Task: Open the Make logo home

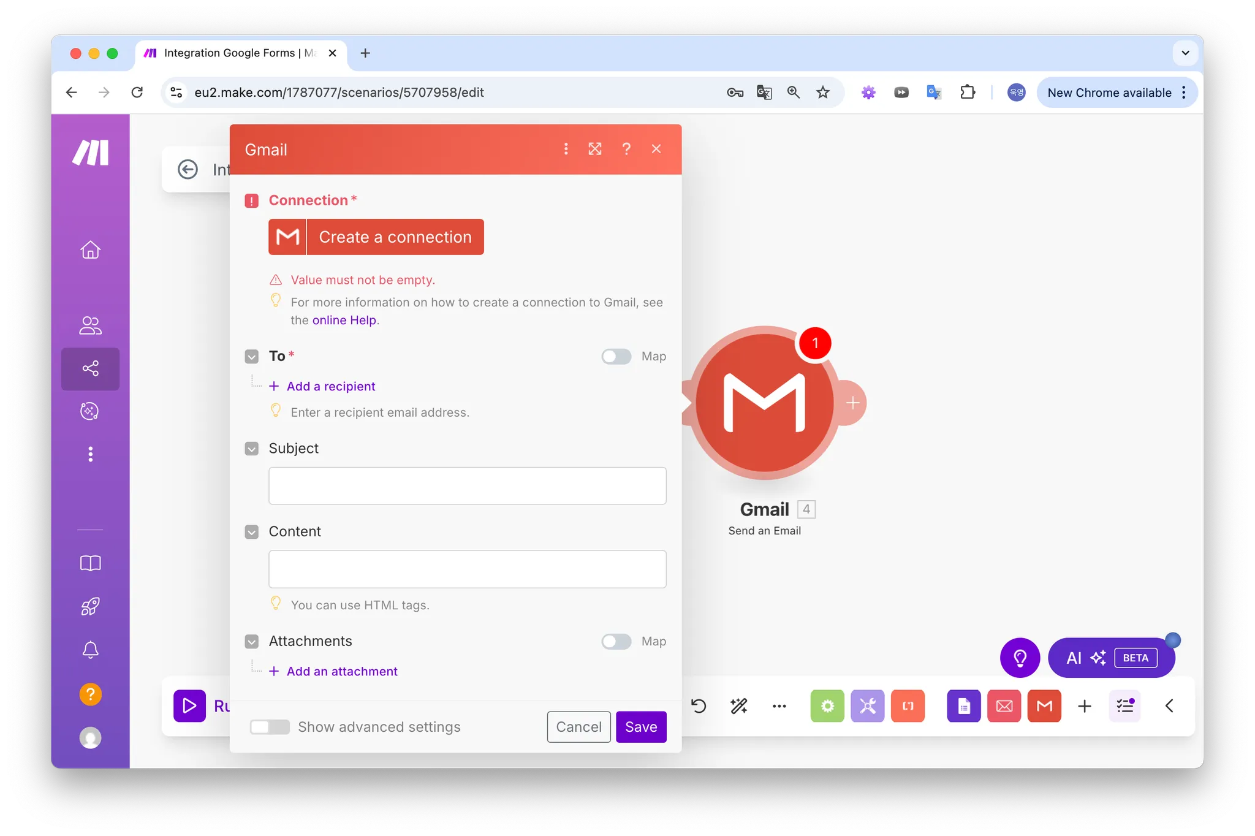Action: (91, 153)
